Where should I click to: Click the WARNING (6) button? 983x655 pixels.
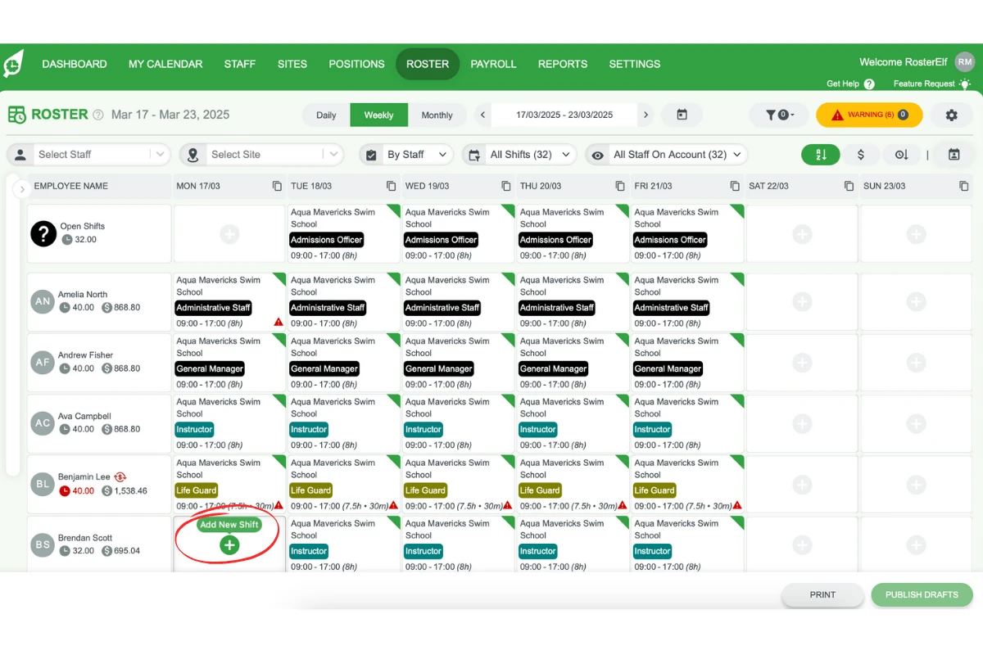869,115
